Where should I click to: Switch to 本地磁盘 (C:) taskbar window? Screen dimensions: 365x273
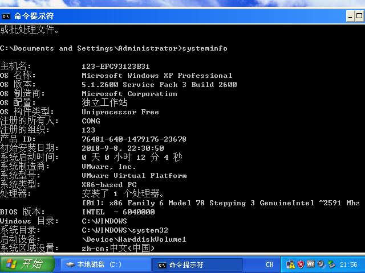point(105,264)
